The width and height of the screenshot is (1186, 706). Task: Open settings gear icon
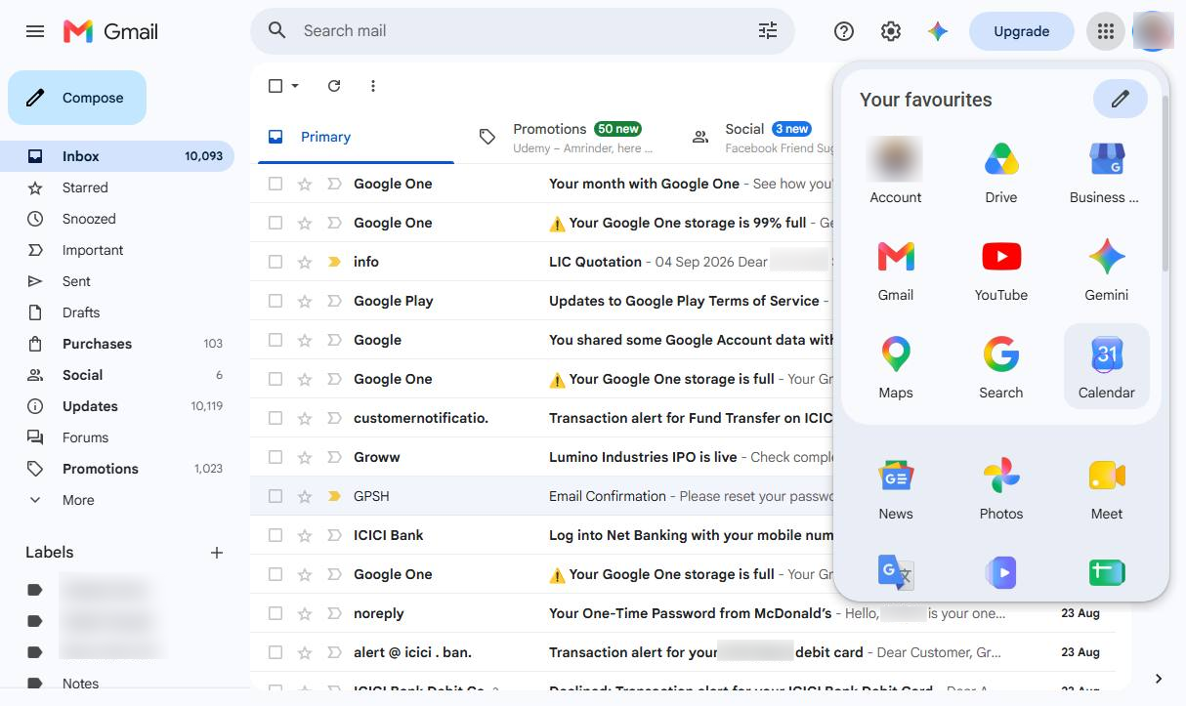tap(891, 31)
